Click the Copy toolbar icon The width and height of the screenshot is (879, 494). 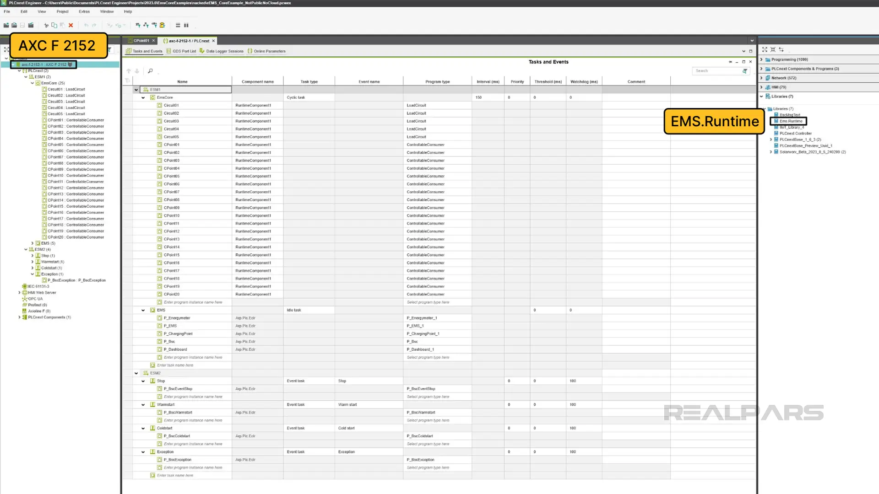coord(54,25)
